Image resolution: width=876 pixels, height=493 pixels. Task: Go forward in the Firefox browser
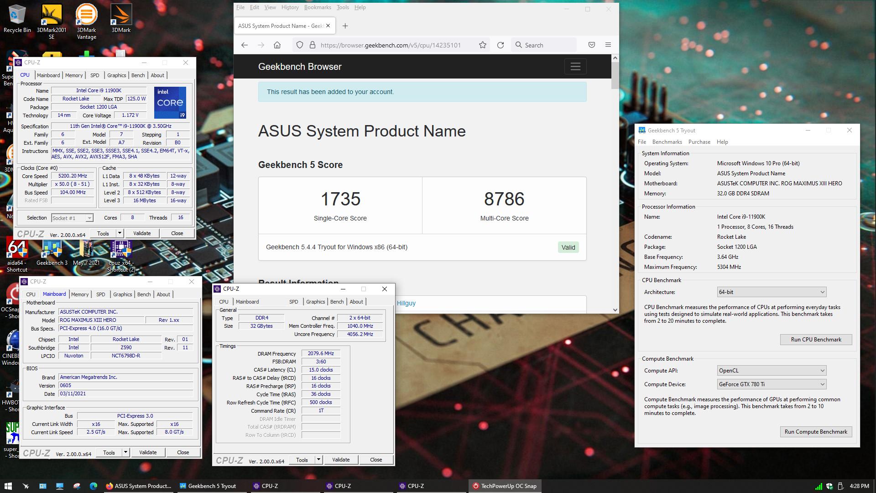coord(261,45)
